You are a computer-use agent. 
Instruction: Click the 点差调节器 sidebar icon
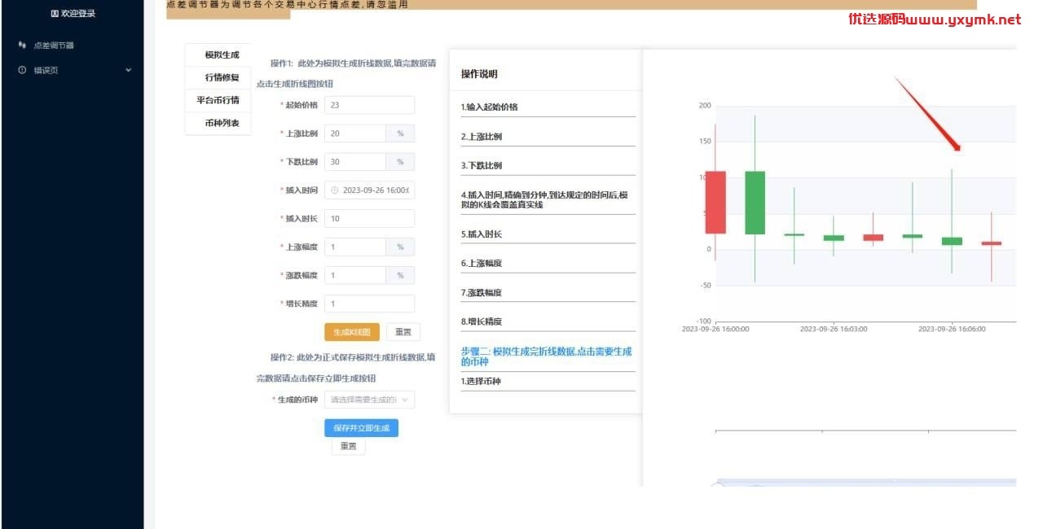(x=22, y=45)
